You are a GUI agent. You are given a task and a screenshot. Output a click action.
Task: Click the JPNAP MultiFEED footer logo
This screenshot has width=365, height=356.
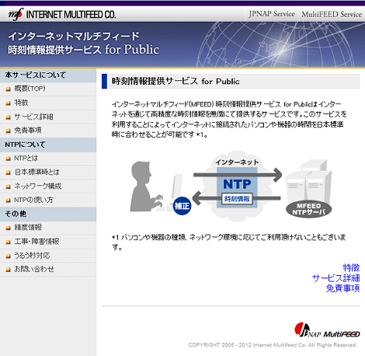(x=327, y=330)
